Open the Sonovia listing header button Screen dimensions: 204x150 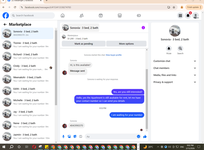[80, 28]
